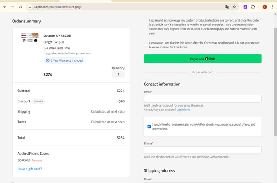Image resolution: width=277 pixels, height=183 pixels.
Task: Open the Chrome three-dot menu
Action: pos(273,7)
